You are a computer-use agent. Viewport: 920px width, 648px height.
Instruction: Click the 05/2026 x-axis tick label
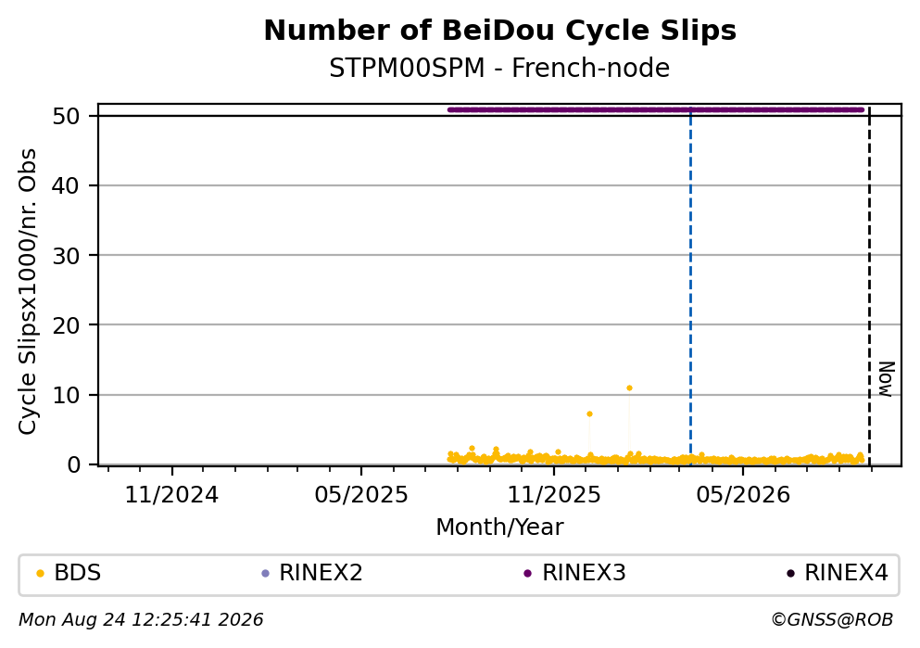point(743,495)
